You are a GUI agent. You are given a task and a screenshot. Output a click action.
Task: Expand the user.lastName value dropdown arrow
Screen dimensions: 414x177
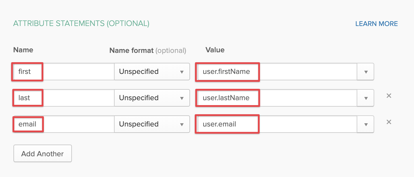click(x=365, y=98)
